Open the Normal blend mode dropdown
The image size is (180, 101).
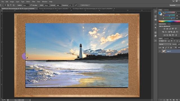pos(165,44)
